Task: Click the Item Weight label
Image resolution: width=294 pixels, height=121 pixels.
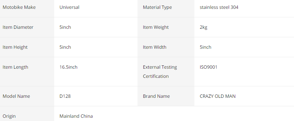Action: [156, 27]
